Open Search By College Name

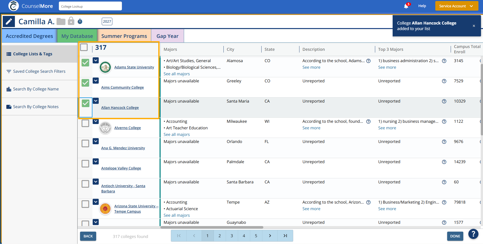(x=40, y=89)
